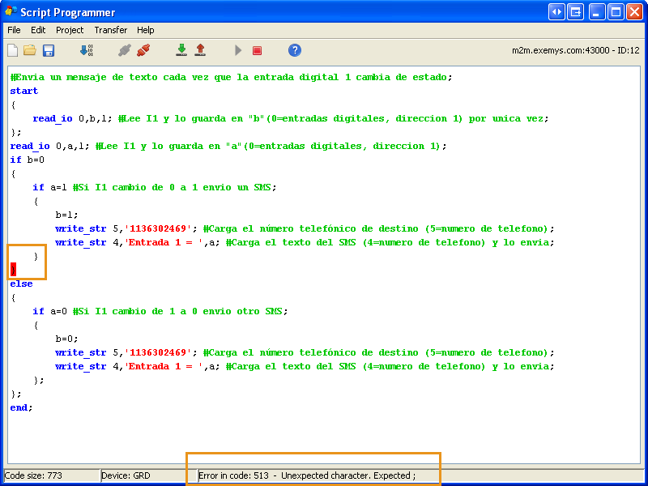
Task: Open the Edit menu
Action: click(x=38, y=30)
